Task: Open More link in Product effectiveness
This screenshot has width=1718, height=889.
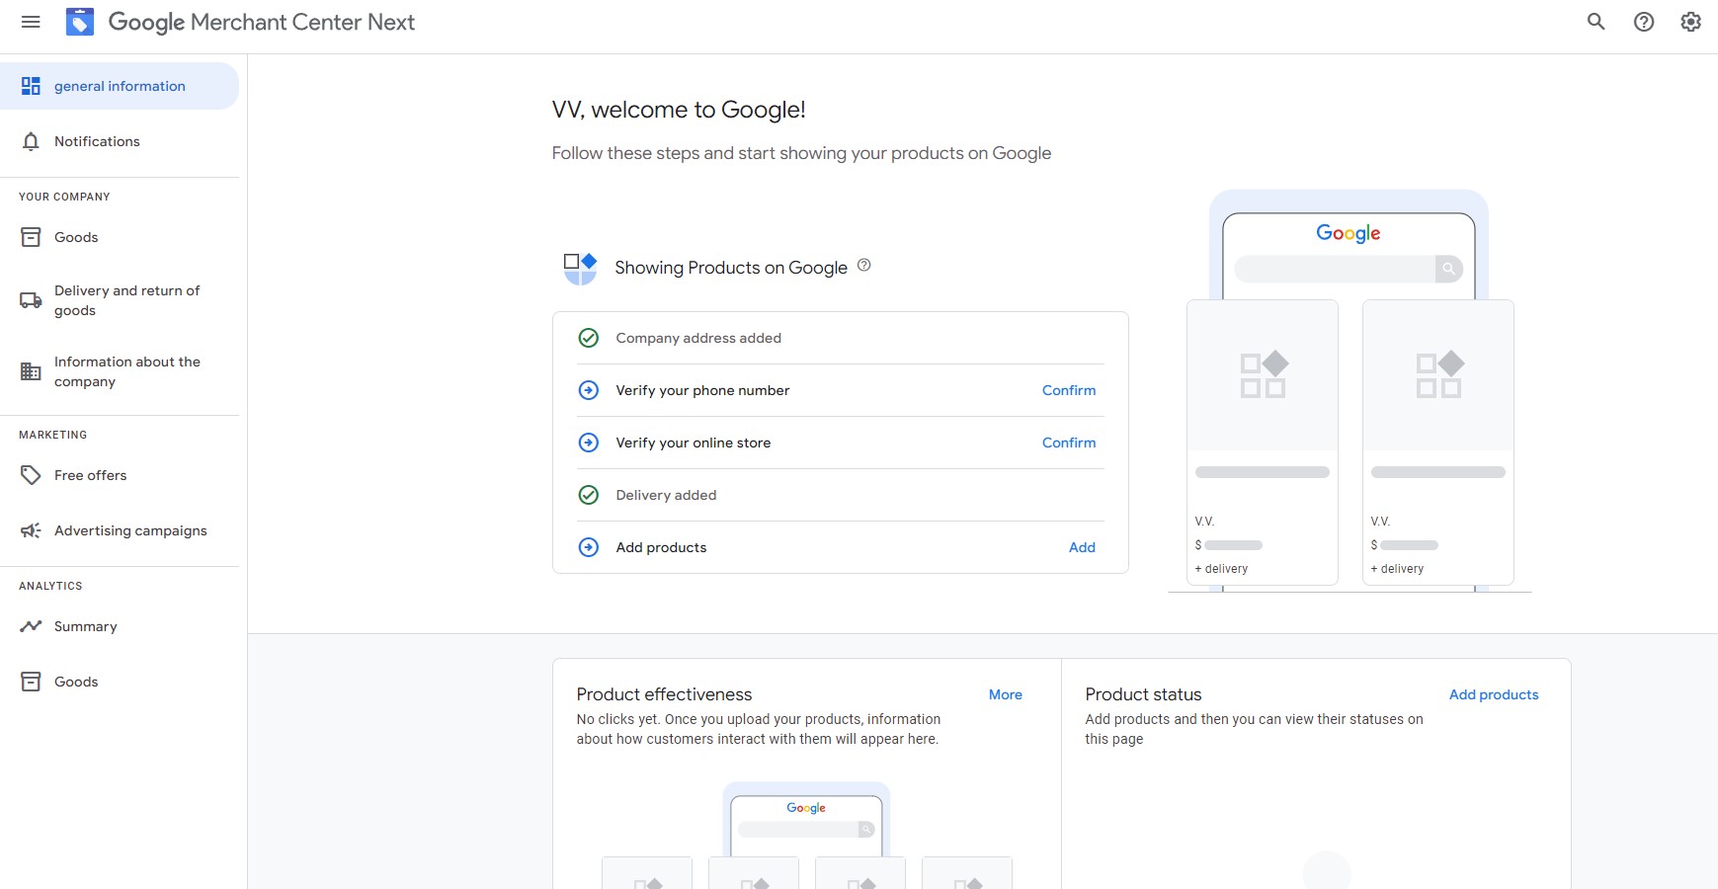Action: [x=1005, y=694]
